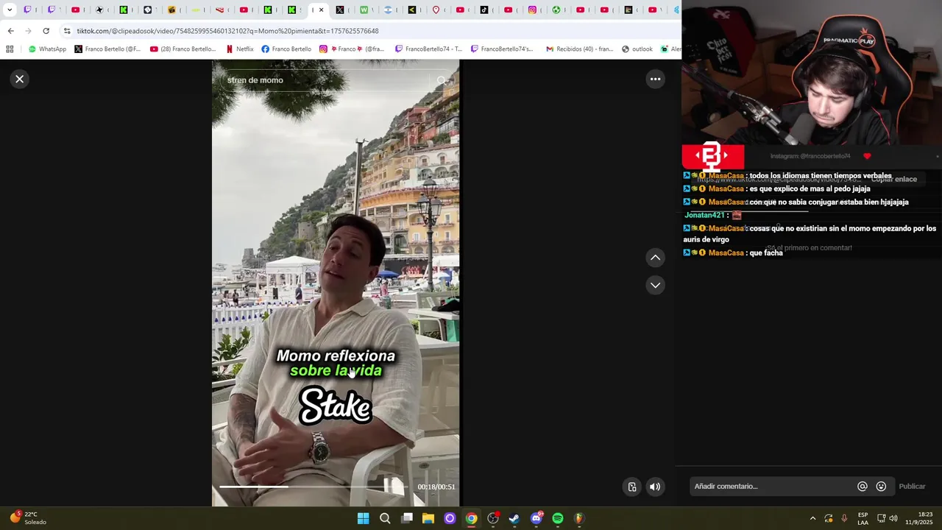942x530 pixels.
Task: Go to previous video with up chevron
Action: (655, 258)
